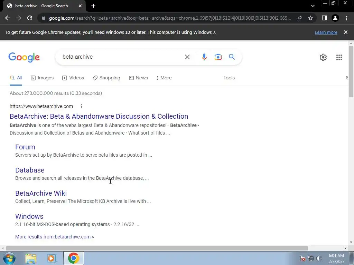Open three-dot options next to betaarchive.com URL
Viewport: 354px width, 265px height.
click(82, 106)
